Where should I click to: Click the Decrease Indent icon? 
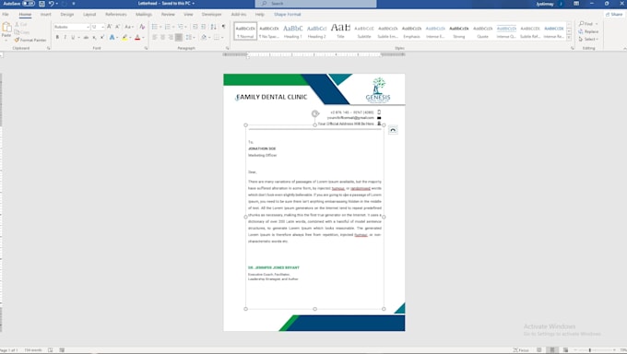[195, 27]
